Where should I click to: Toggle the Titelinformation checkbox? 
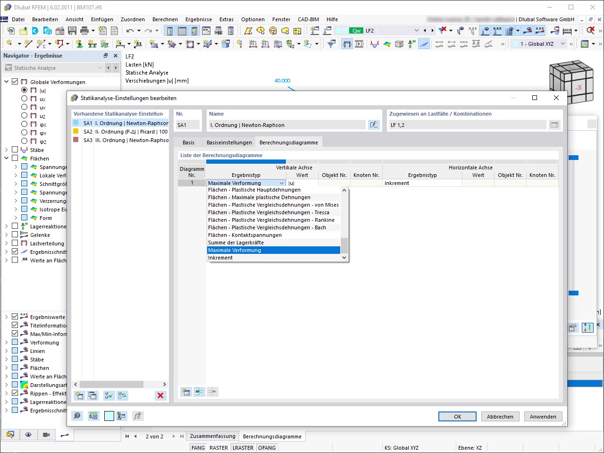click(15, 325)
